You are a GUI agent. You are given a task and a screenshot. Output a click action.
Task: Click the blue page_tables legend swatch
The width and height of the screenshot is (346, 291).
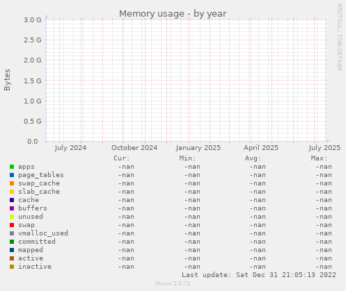coord(12,175)
